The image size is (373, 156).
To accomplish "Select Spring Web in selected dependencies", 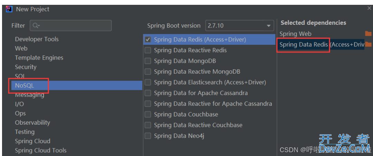I will (295, 34).
